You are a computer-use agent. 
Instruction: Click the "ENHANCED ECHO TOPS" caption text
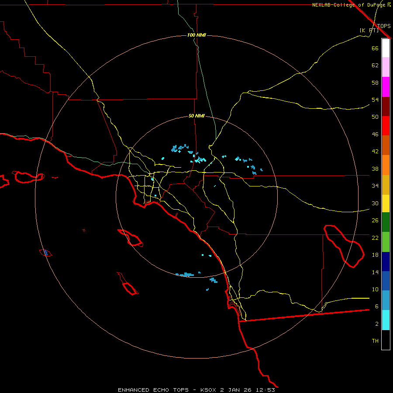point(153,390)
